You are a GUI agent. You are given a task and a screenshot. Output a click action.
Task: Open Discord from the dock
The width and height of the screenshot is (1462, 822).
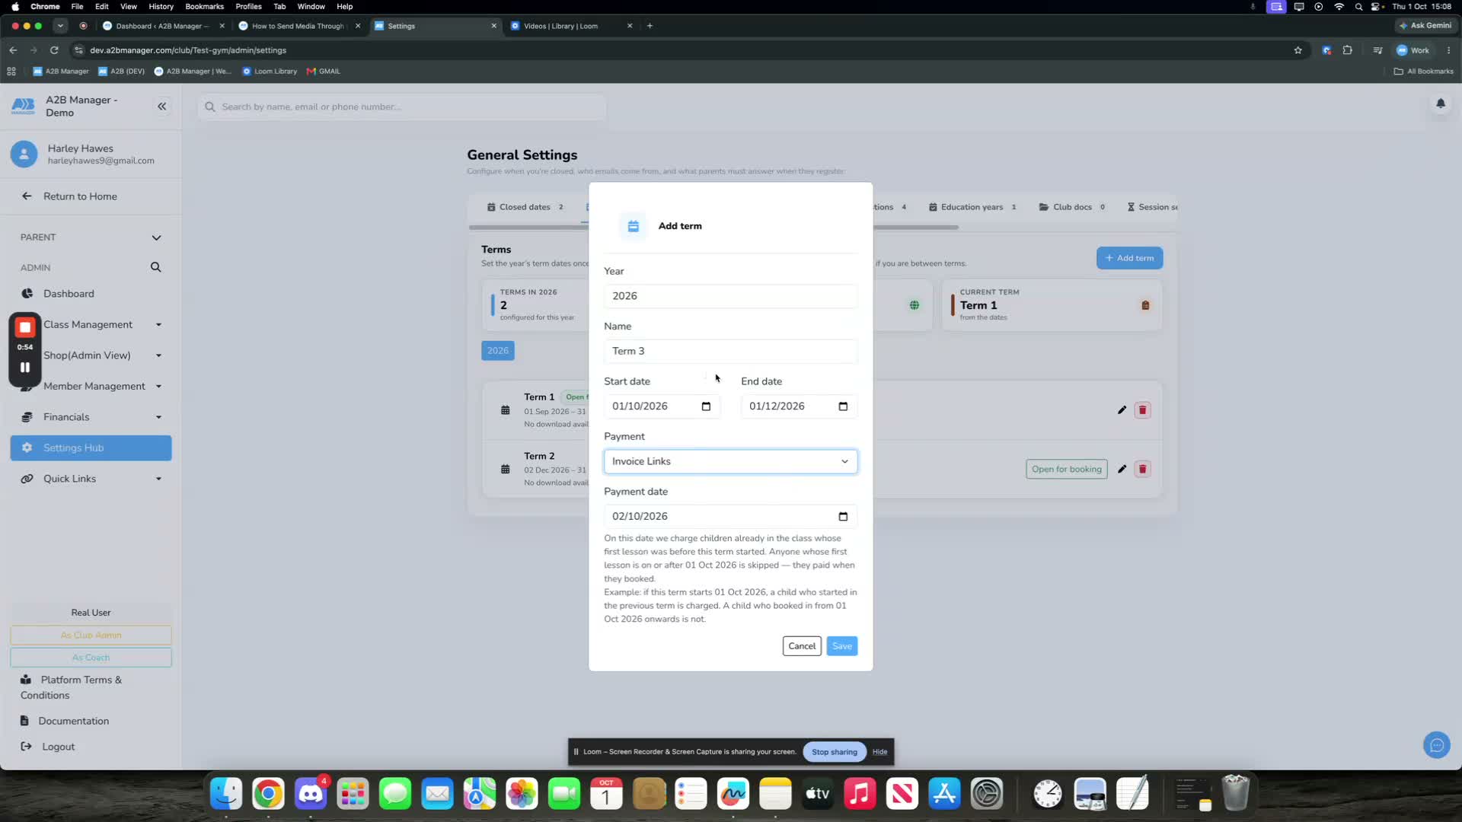[x=311, y=794]
